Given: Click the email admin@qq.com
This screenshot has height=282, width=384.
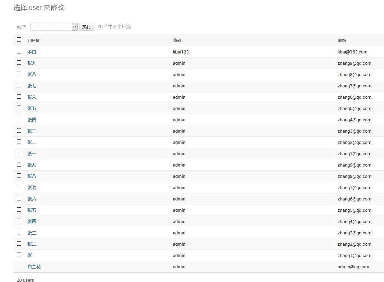Looking at the screenshot, I should pos(353,267).
